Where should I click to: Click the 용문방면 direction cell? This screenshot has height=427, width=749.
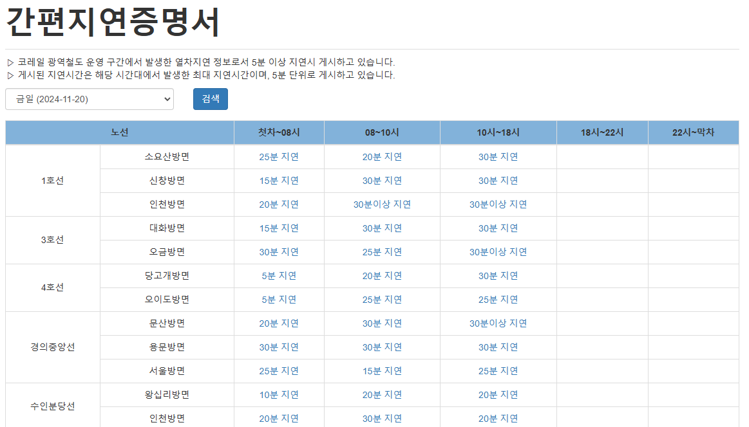pyautogui.click(x=167, y=347)
